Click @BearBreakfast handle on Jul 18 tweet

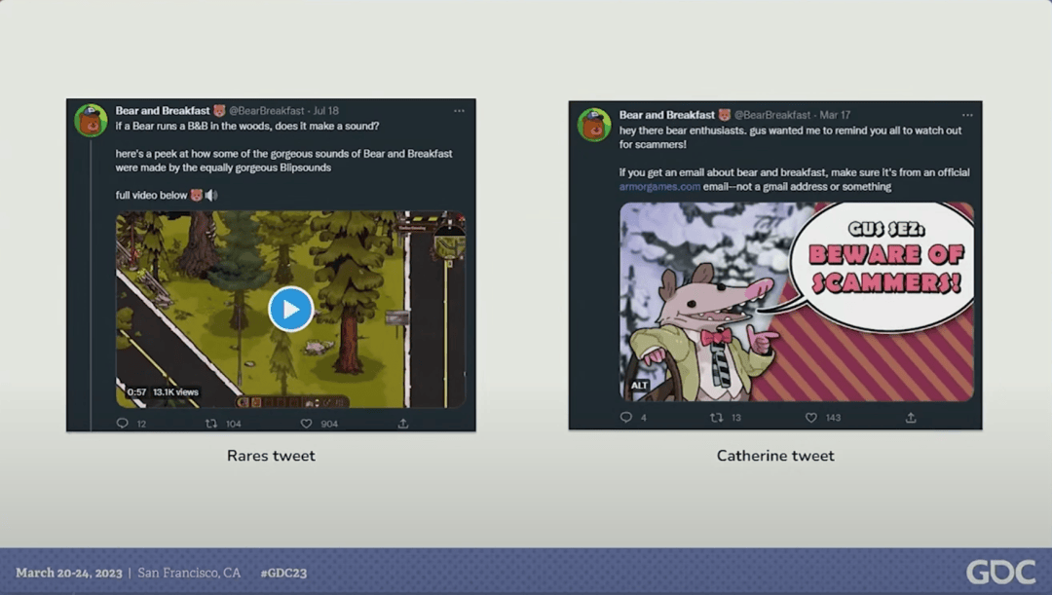[267, 111]
